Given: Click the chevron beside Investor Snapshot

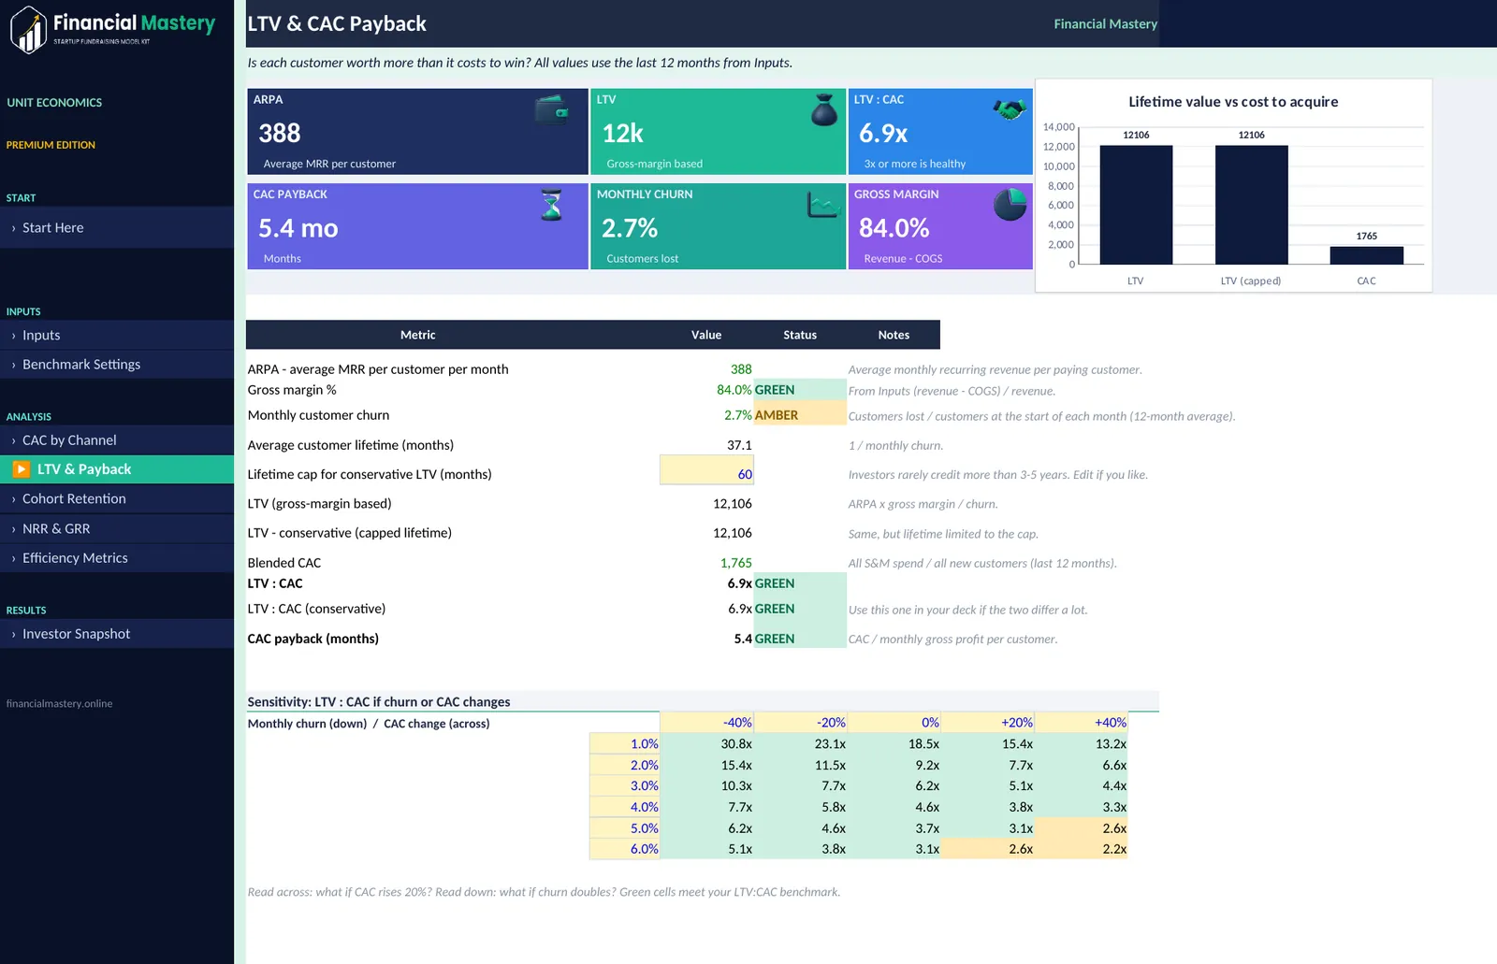Looking at the screenshot, I should pos(13,634).
